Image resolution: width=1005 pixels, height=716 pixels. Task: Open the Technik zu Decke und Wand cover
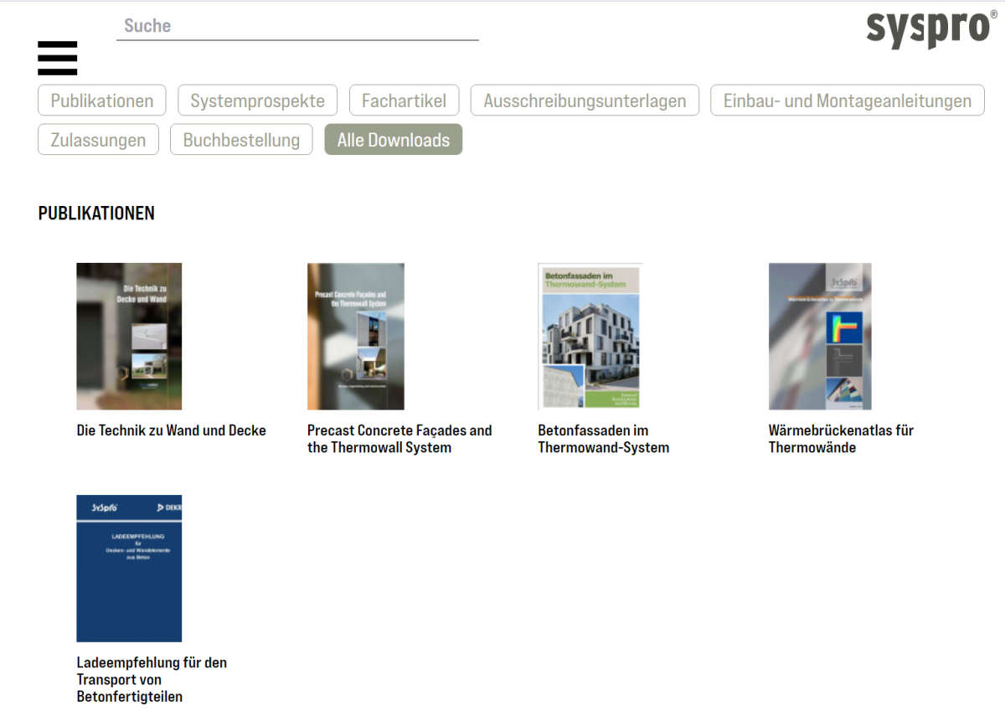pos(129,336)
